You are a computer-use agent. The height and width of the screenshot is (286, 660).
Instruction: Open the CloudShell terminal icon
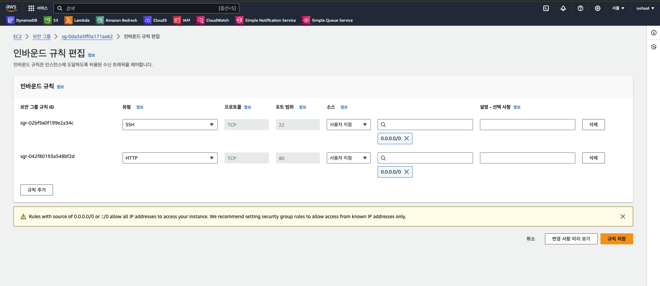pos(546,8)
